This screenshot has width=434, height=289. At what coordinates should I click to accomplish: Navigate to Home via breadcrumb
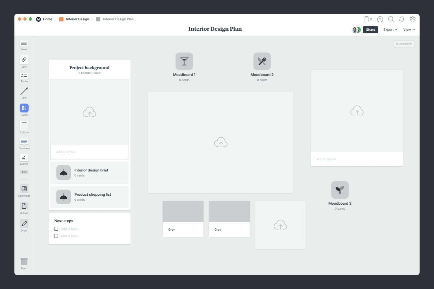coord(47,19)
